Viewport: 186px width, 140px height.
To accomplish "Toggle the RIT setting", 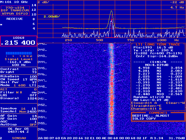I will pyautogui.click(x=19, y=89).
